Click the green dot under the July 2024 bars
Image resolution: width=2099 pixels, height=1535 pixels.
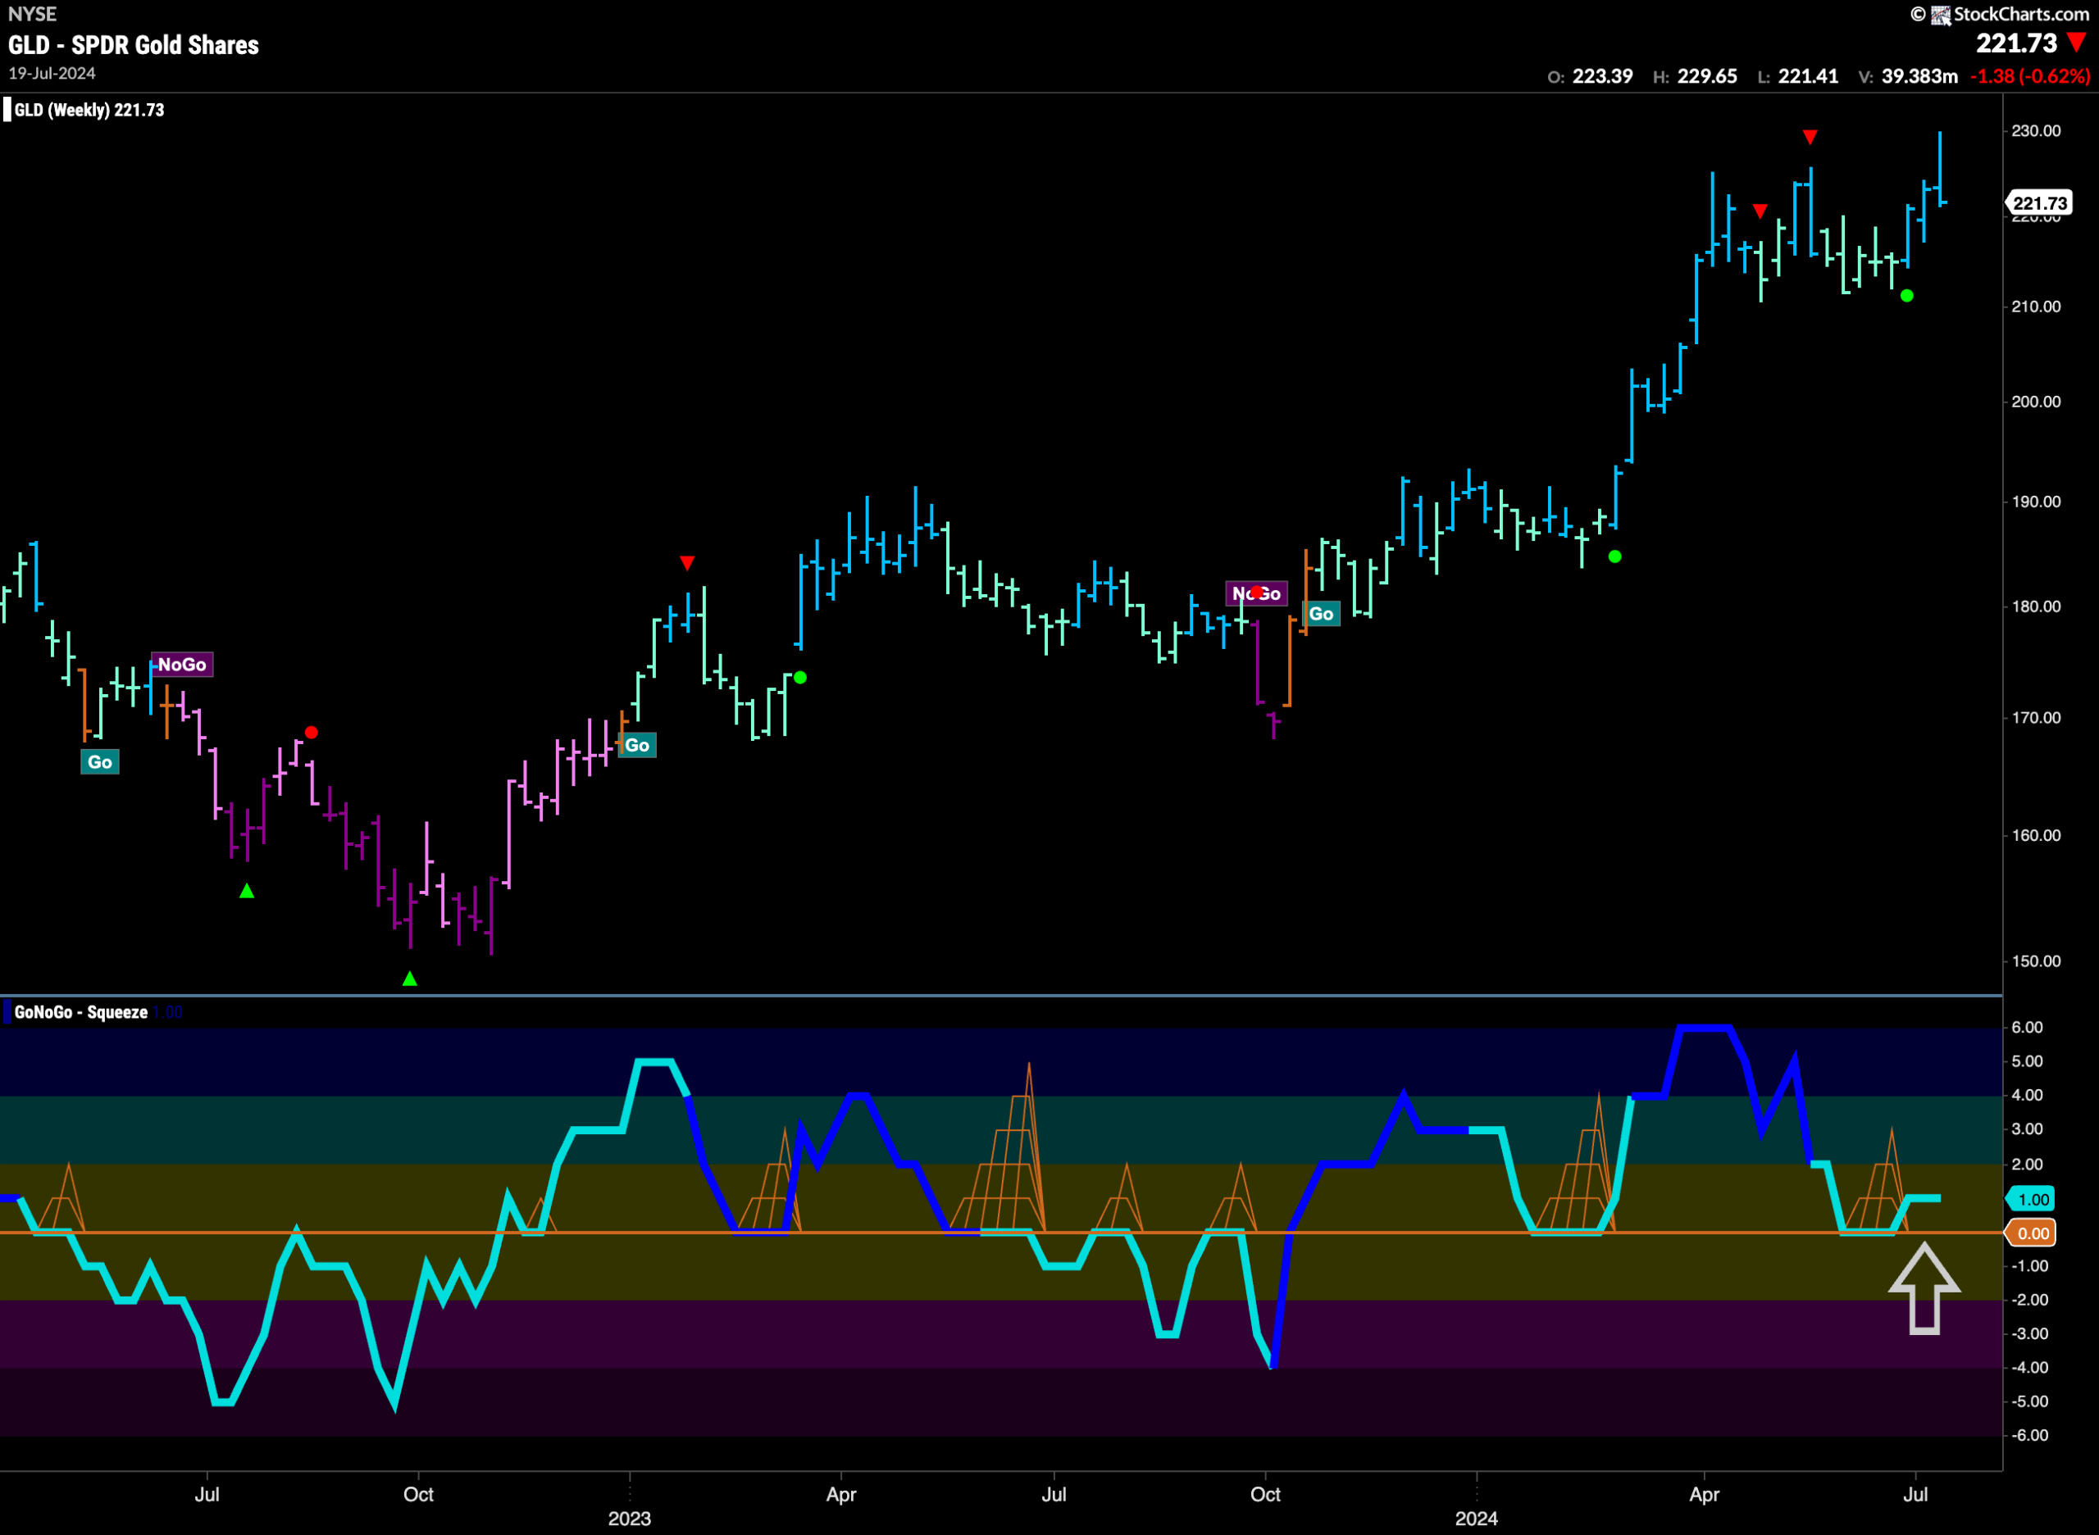(1907, 296)
